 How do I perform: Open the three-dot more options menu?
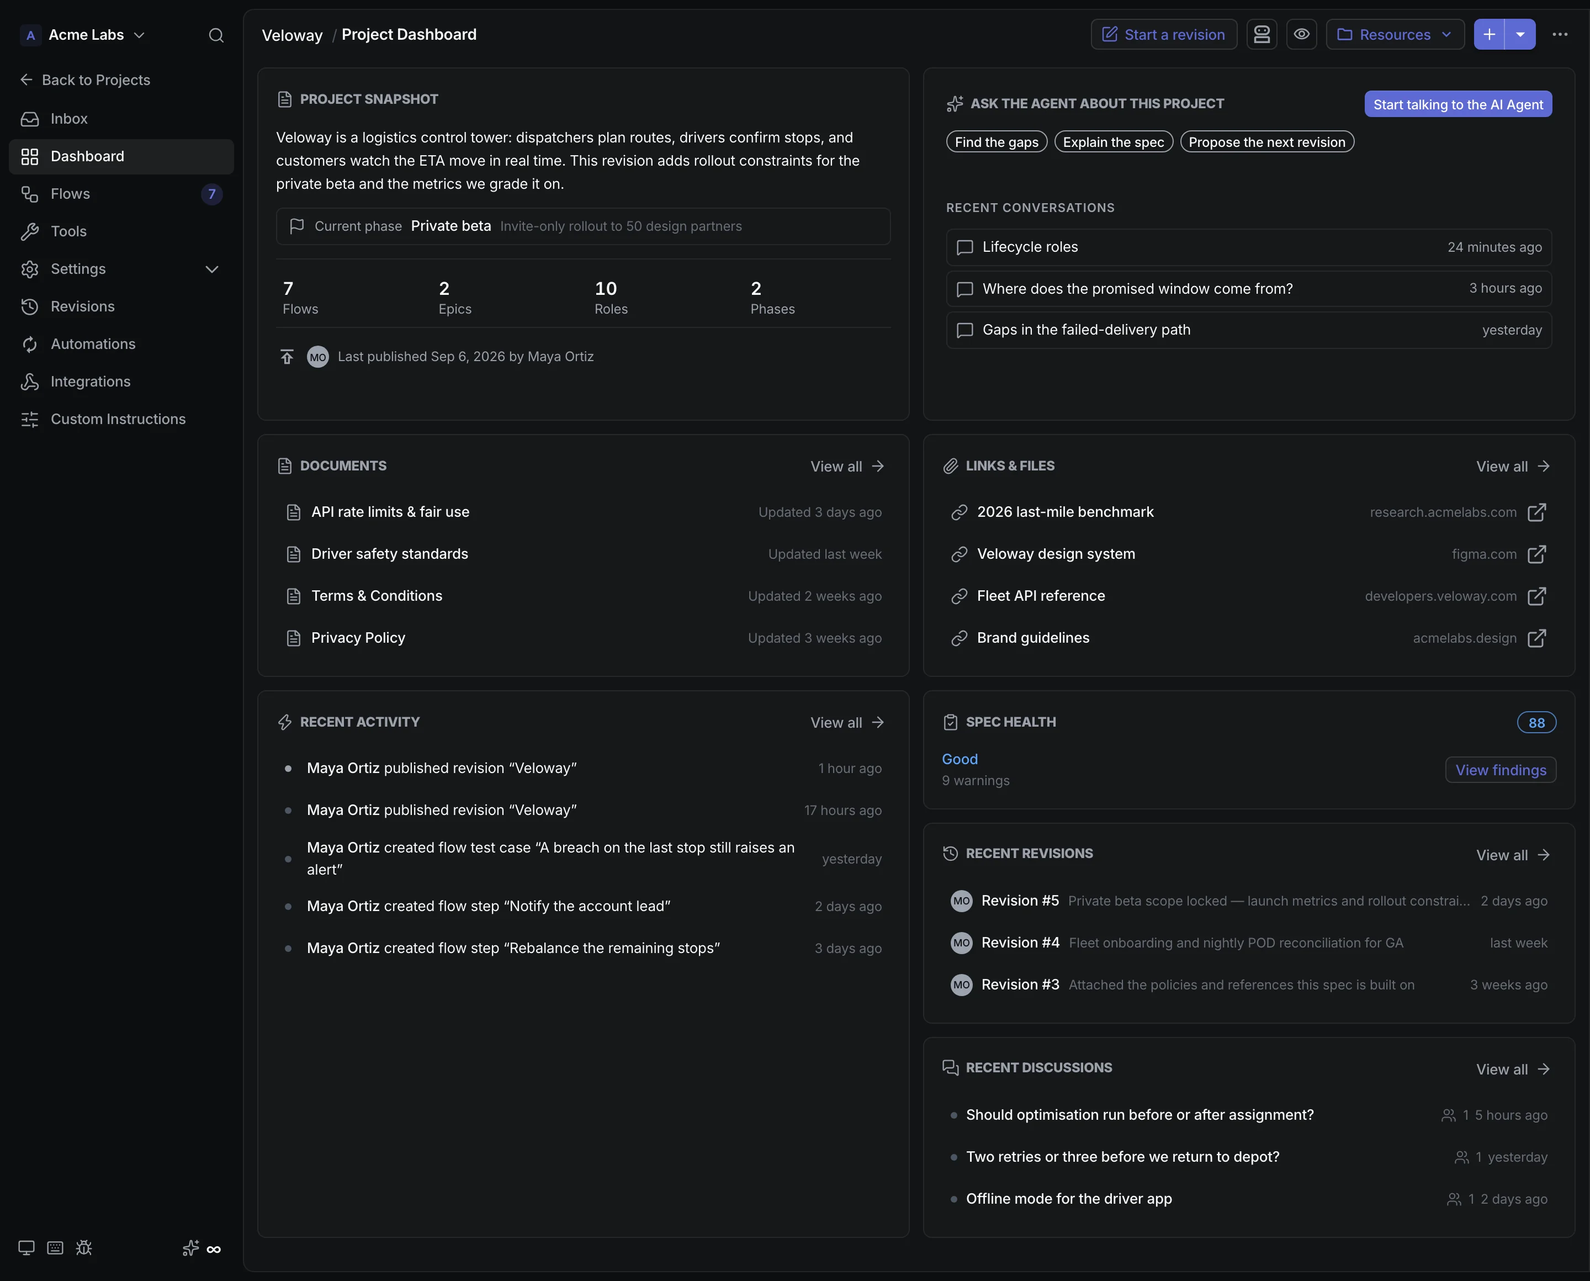[x=1560, y=35]
